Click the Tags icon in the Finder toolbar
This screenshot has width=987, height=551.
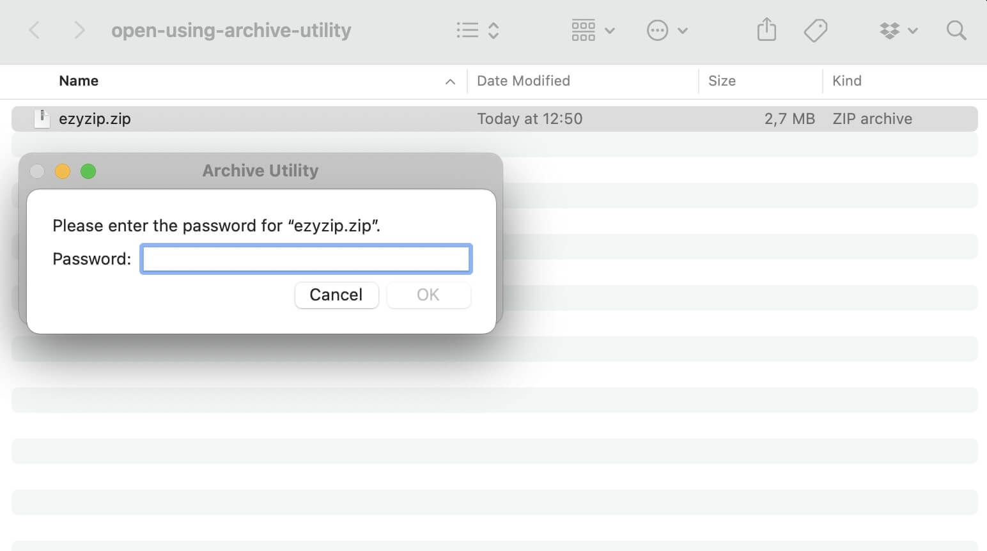pyautogui.click(x=816, y=29)
